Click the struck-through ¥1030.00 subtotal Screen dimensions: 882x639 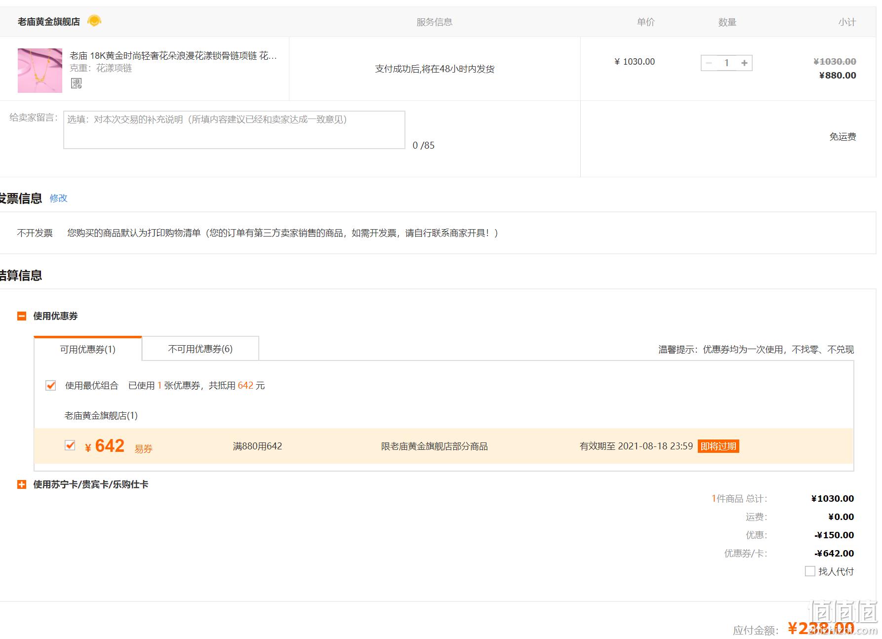pyautogui.click(x=835, y=62)
